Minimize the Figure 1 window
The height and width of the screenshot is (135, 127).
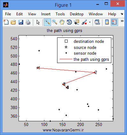point(98,4)
